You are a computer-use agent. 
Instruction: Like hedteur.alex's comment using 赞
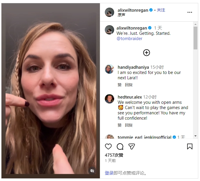(119, 125)
